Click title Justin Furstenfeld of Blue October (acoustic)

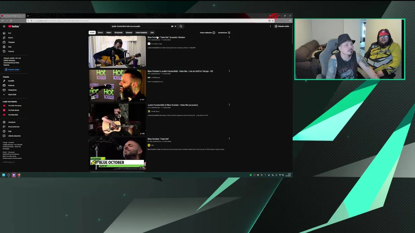click(x=173, y=105)
